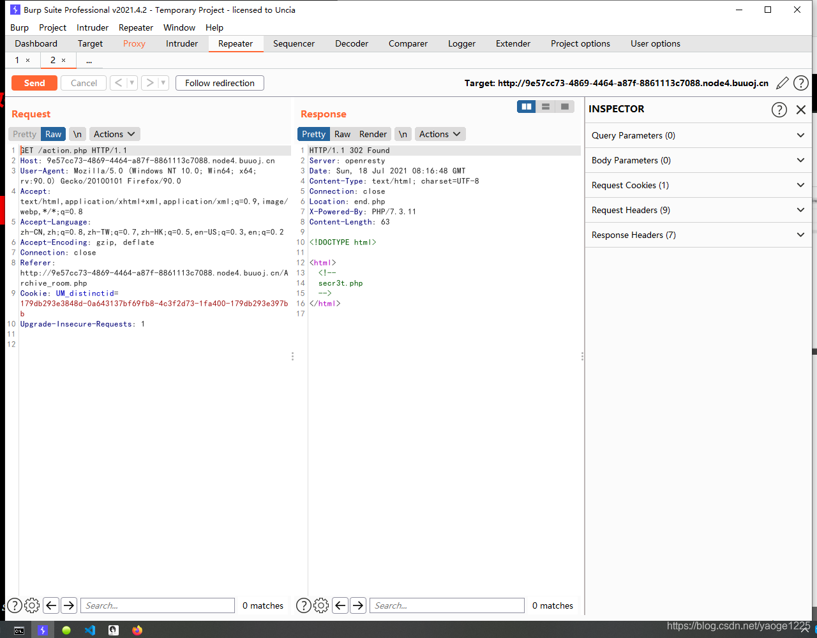The width and height of the screenshot is (817, 638).
Task: Switch to the Proxy tab
Action: pos(134,43)
